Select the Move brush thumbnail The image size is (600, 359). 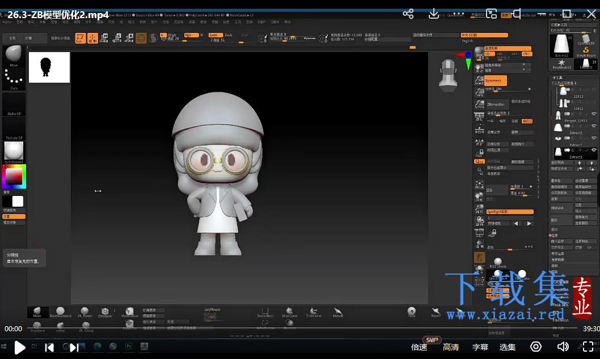(x=14, y=55)
